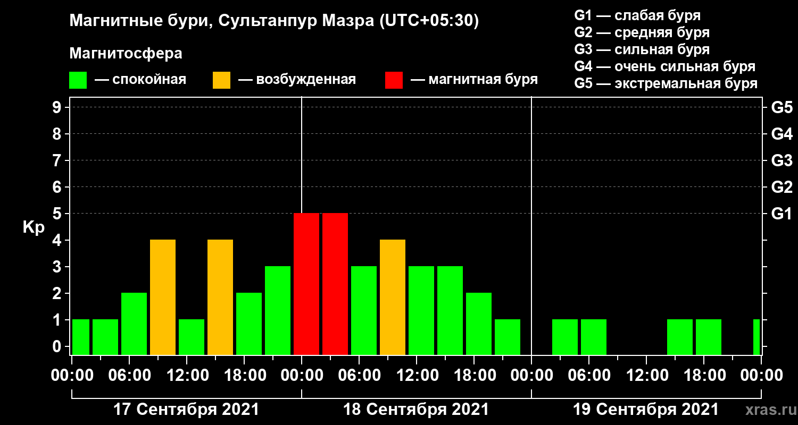Click the '— возбужденная' legend label

pyautogui.click(x=297, y=80)
